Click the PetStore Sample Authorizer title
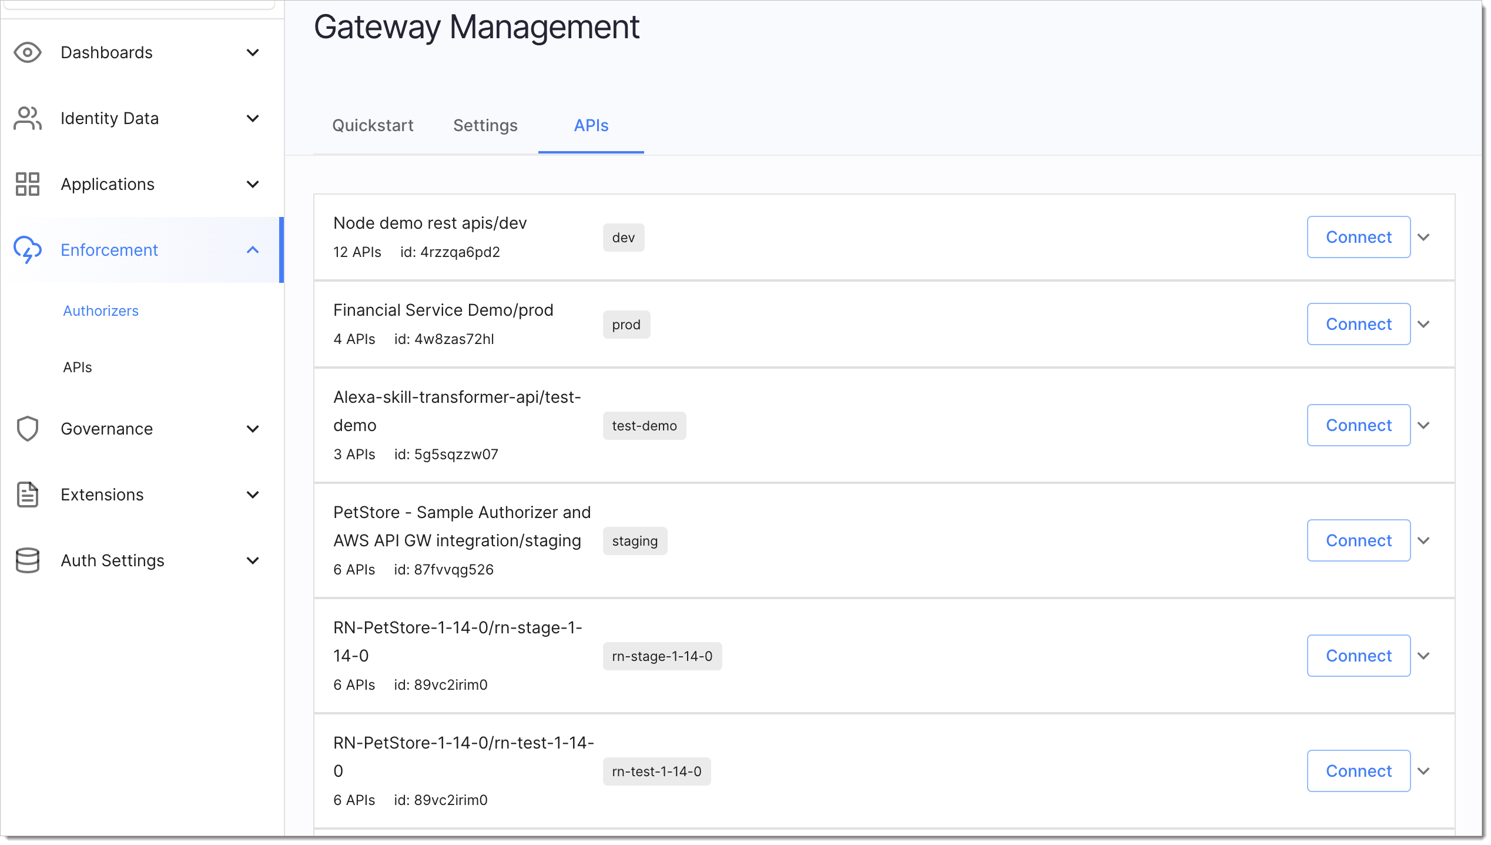This screenshot has width=1491, height=845. 463,527
